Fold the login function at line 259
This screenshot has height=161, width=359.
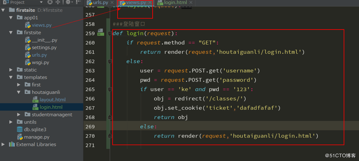(x=110, y=34)
